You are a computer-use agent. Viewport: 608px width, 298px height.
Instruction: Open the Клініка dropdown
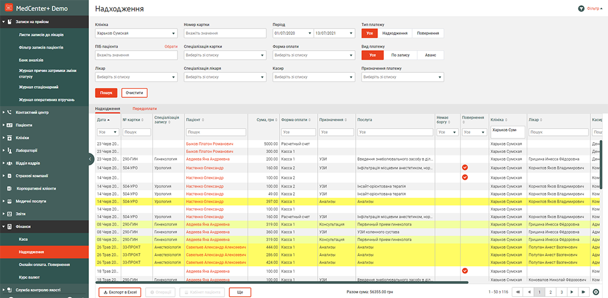tap(136, 34)
